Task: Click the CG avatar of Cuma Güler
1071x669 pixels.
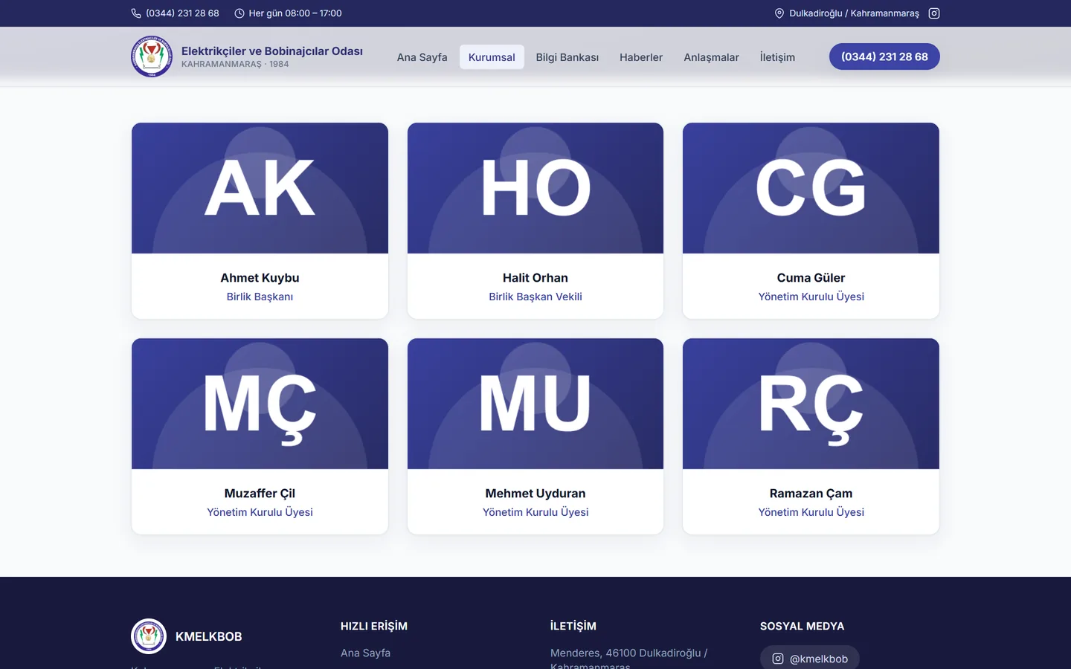Action: (811, 188)
